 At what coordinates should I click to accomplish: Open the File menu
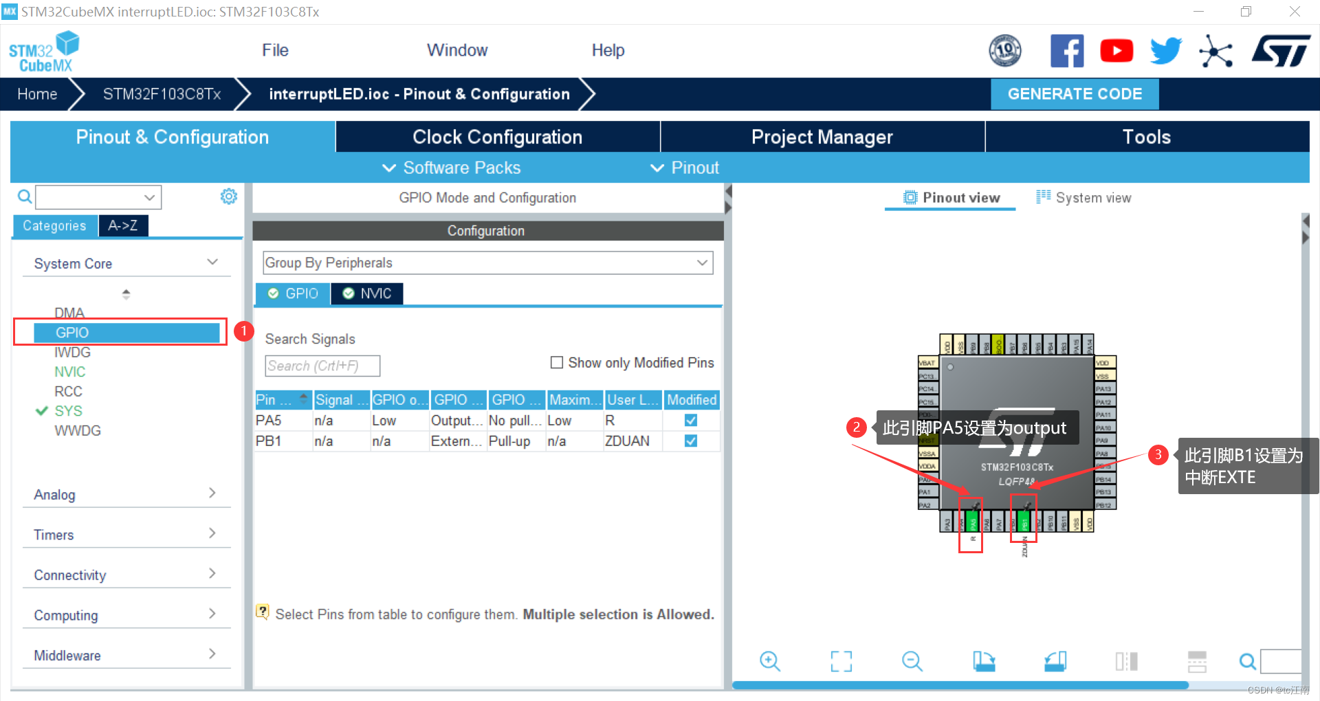click(x=275, y=50)
